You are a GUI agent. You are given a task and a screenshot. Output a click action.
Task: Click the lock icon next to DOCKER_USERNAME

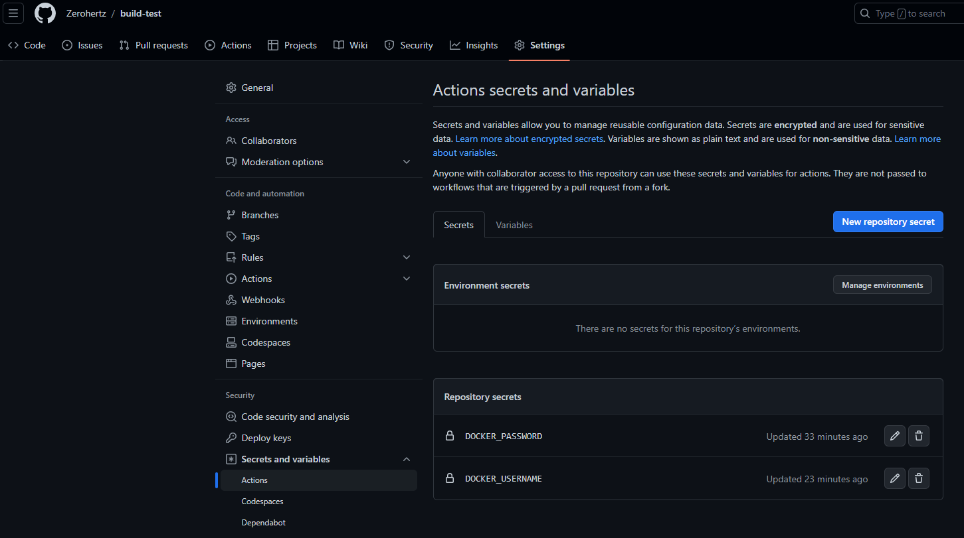pos(450,478)
